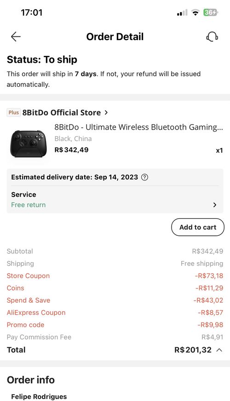
Task: Open the 8BitDo Ultimate Wireless product title
Action: point(139,127)
